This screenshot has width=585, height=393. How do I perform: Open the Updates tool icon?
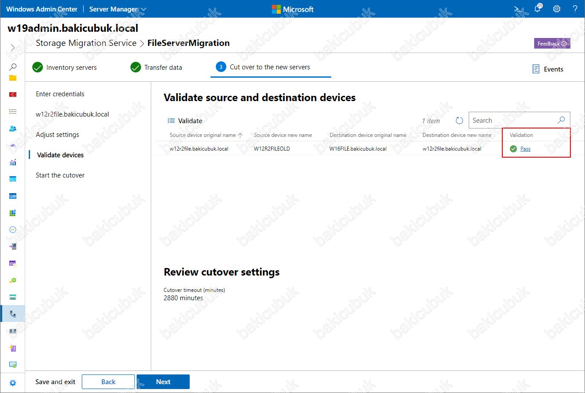(x=13, y=365)
